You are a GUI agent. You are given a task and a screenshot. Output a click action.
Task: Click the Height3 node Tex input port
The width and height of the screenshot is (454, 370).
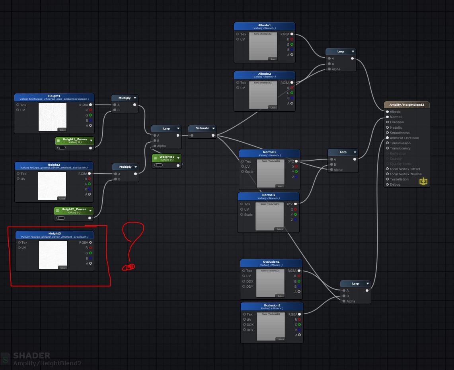(x=19, y=242)
